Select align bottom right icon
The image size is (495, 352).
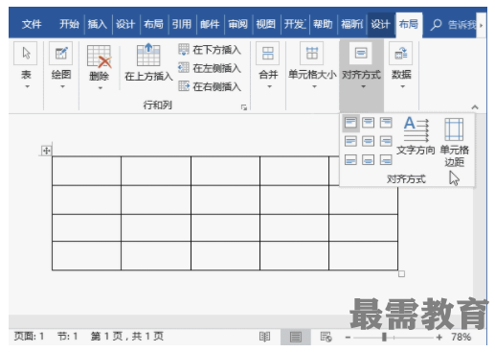click(x=386, y=159)
